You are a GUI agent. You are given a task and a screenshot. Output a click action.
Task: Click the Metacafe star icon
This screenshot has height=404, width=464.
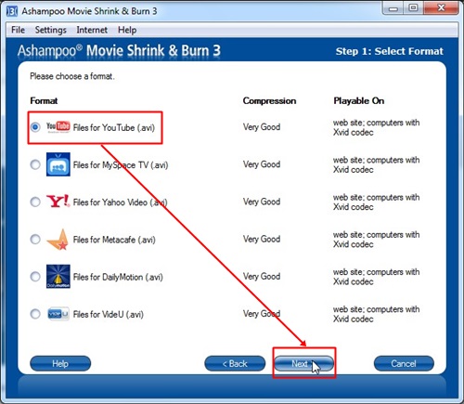tap(58, 240)
